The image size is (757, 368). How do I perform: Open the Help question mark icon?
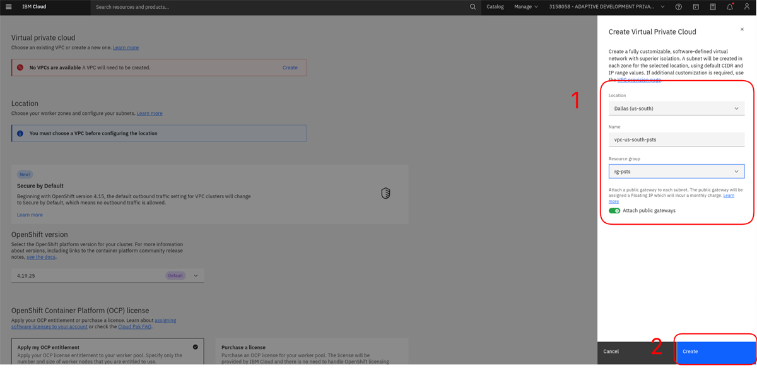pos(679,7)
